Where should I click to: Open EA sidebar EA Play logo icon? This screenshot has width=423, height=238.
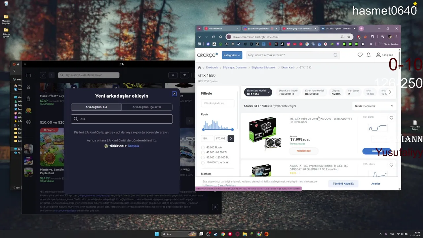(28, 122)
